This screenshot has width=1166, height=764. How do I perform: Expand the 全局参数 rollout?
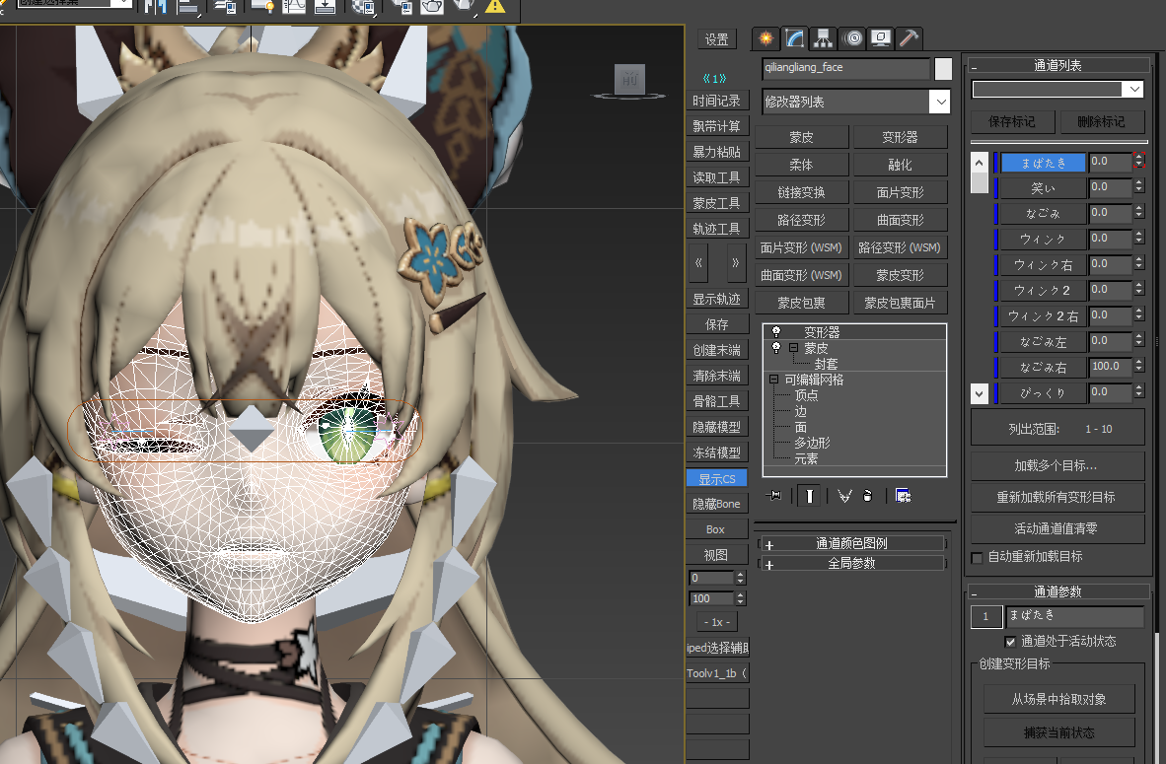(769, 565)
